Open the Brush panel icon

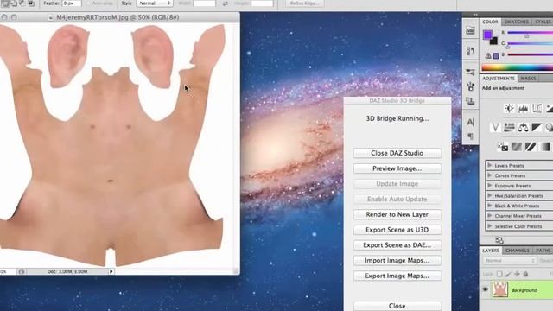(x=470, y=86)
